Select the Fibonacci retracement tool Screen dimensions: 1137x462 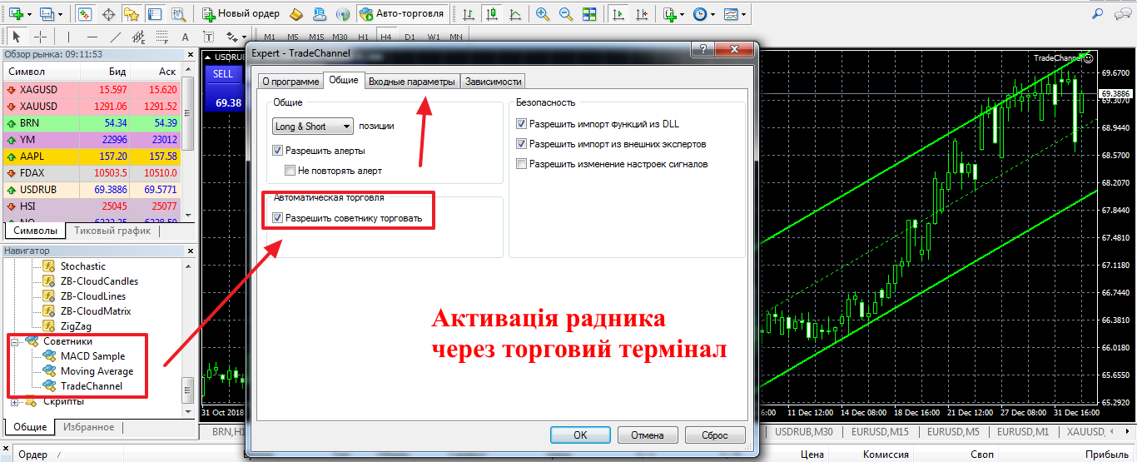(x=161, y=37)
